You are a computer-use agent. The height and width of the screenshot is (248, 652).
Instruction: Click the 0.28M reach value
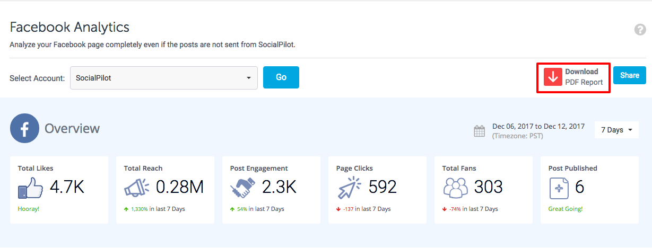pos(180,187)
